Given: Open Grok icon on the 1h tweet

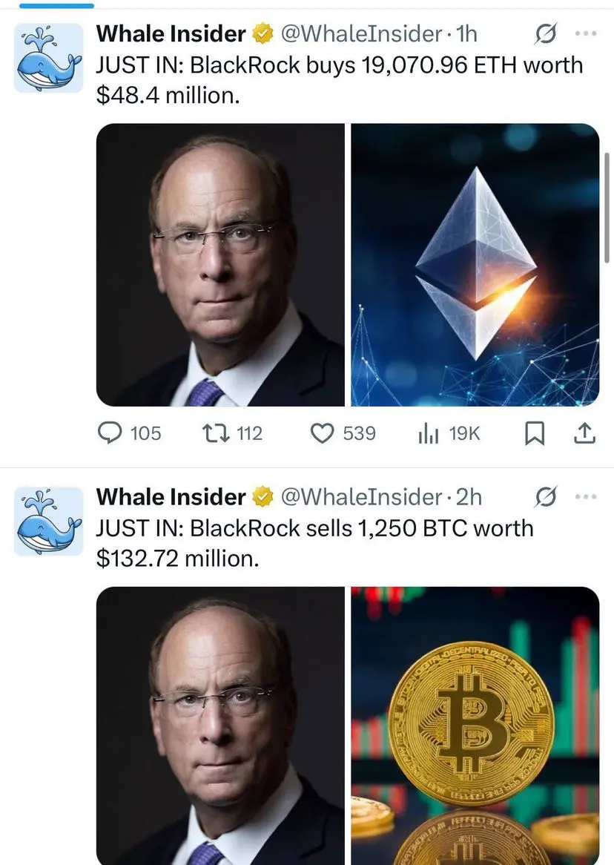Looking at the screenshot, I should click(x=546, y=33).
